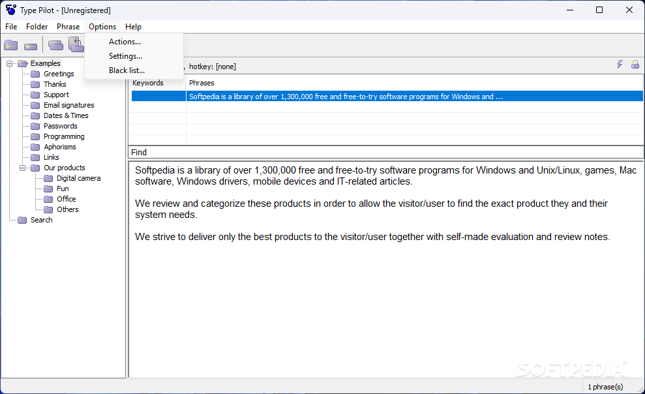645x394 pixels.
Task: Select the Programming label in the tree
Action: tap(64, 136)
